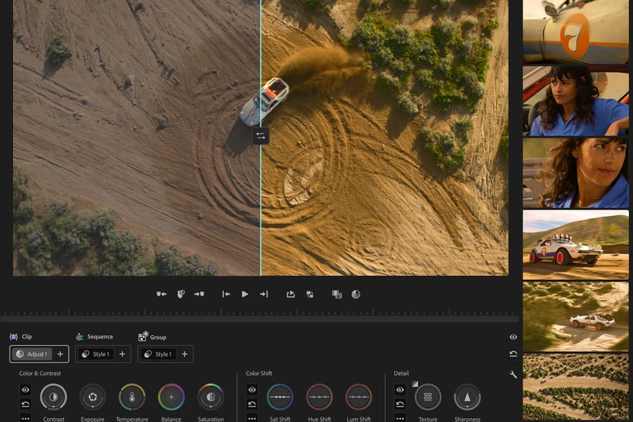Open thumbnail of woman looking to the side
Screen dimensions: 633x422
(x=576, y=173)
